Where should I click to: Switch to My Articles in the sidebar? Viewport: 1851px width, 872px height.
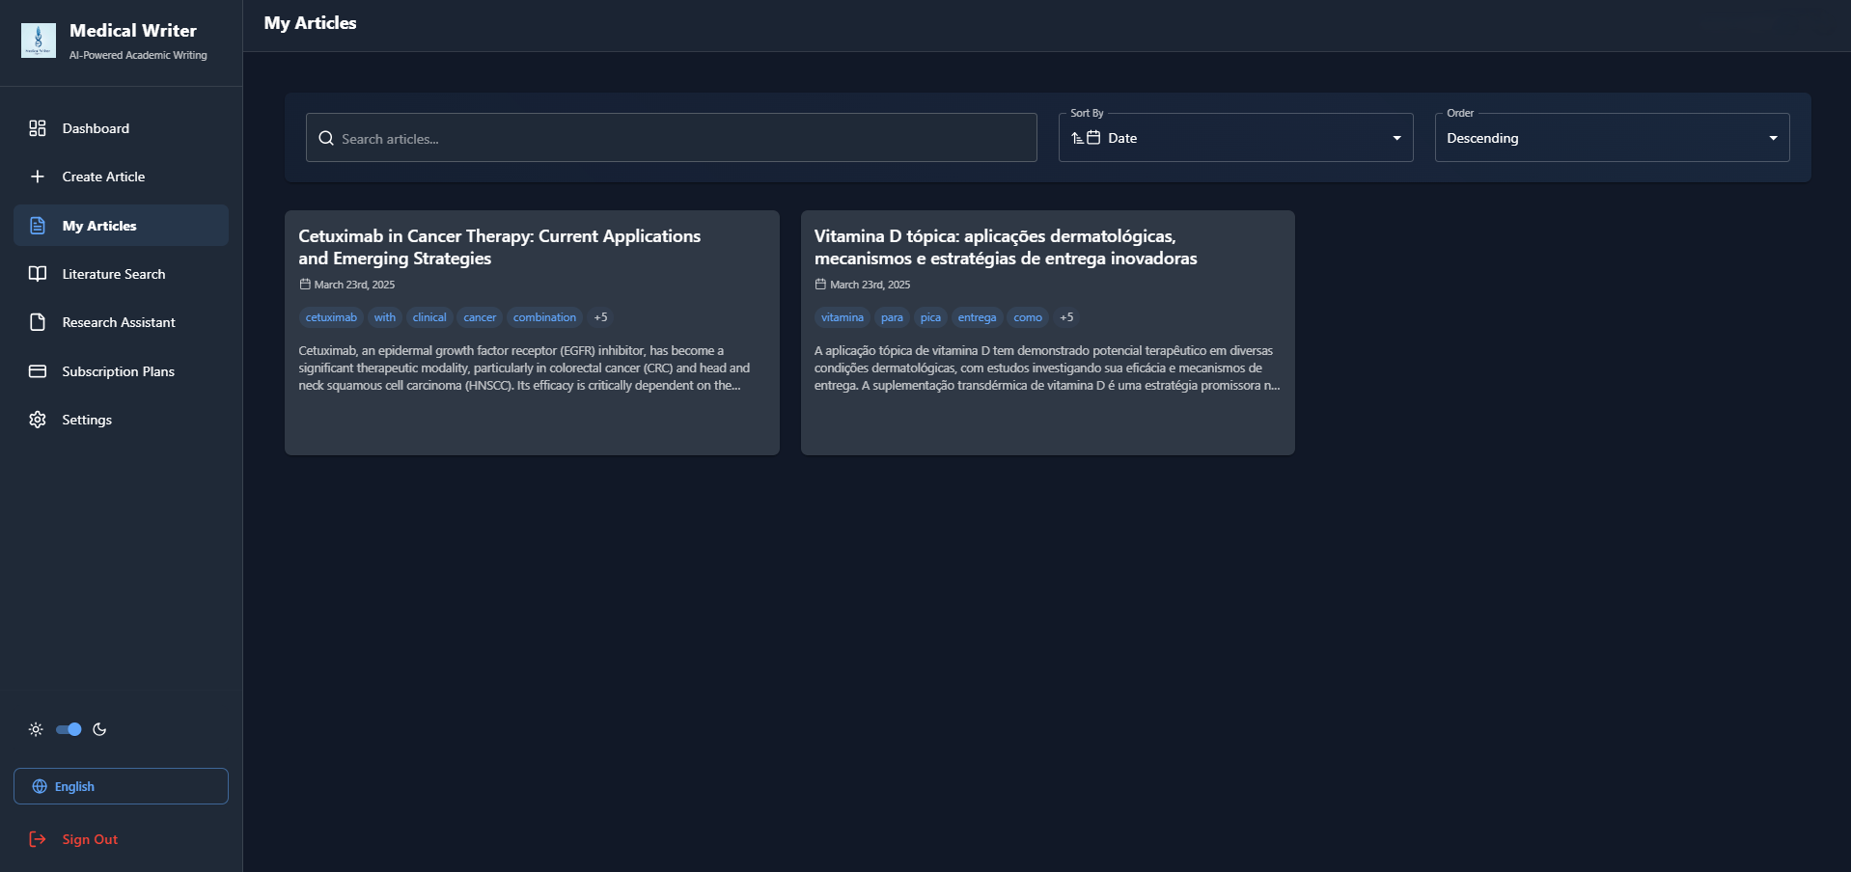point(98,225)
